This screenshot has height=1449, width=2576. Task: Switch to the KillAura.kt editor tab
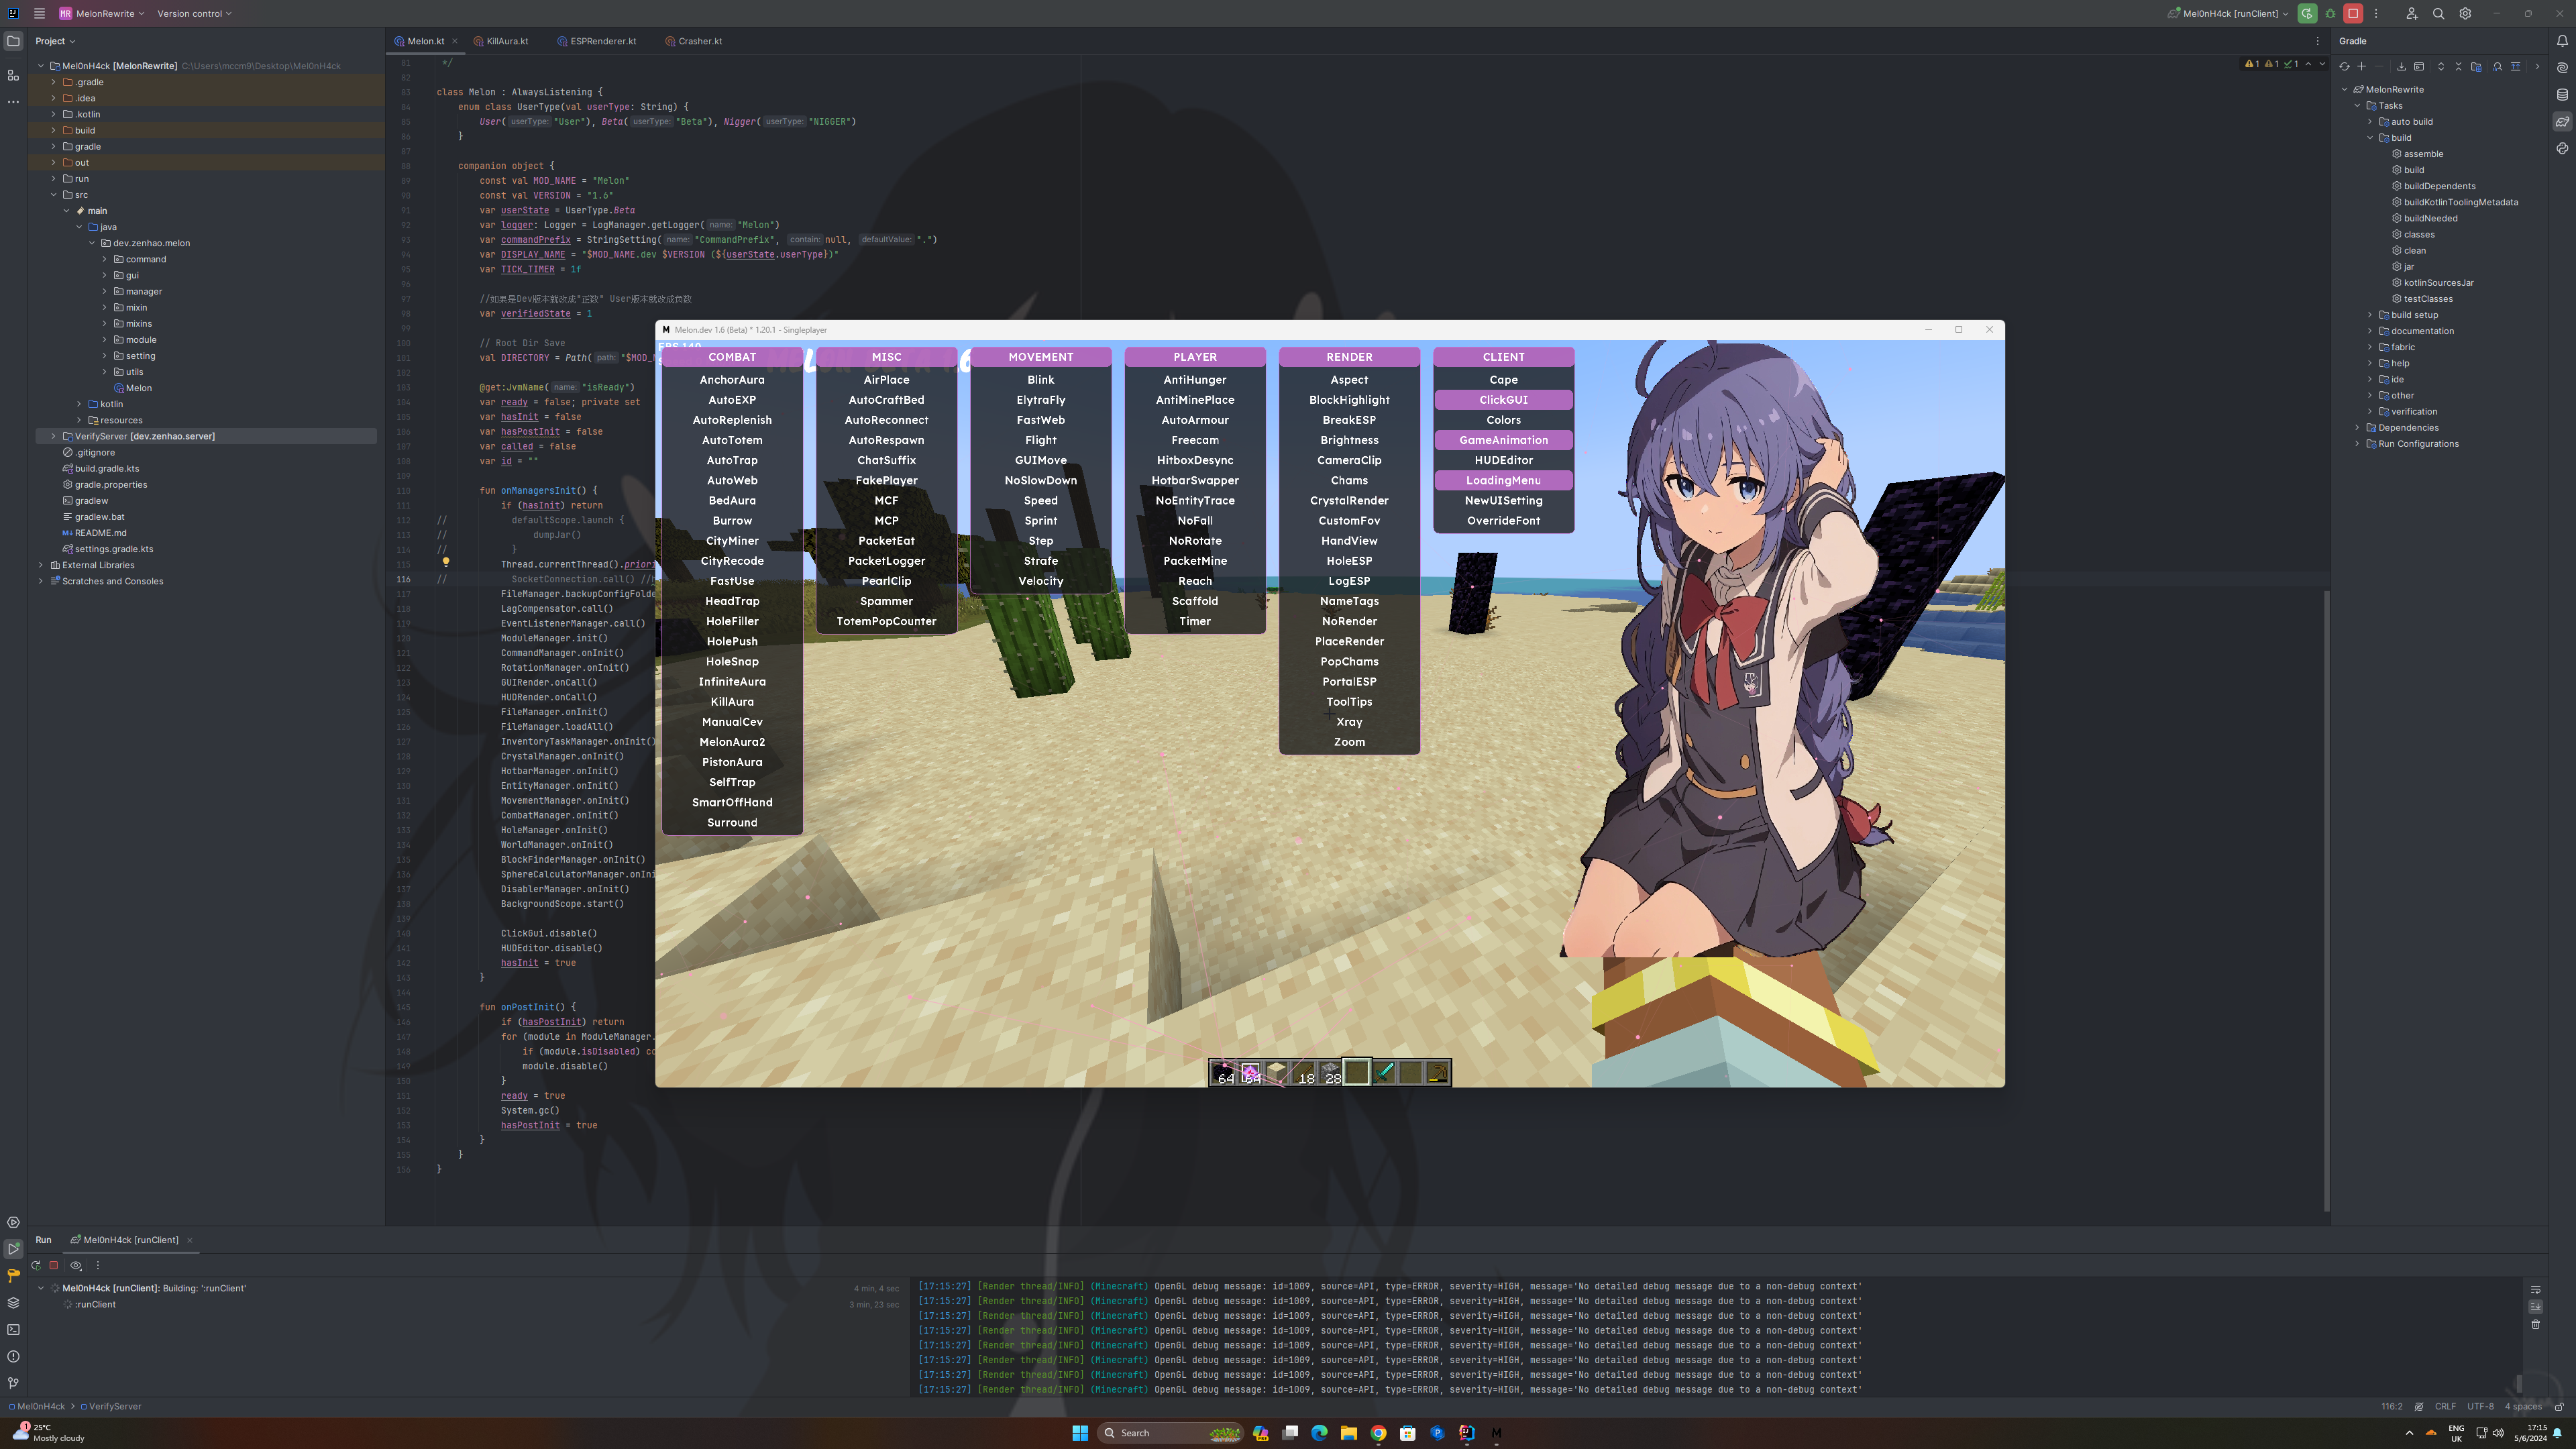point(507,41)
